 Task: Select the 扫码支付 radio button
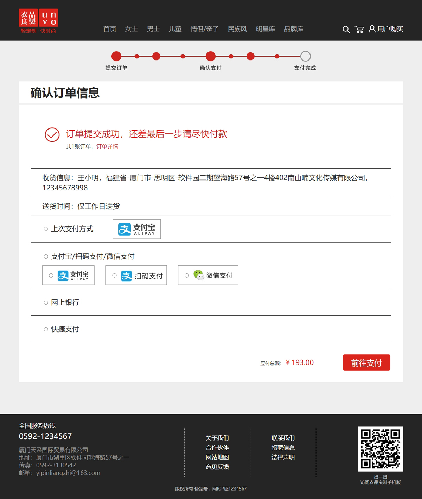(x=114, y=276)
